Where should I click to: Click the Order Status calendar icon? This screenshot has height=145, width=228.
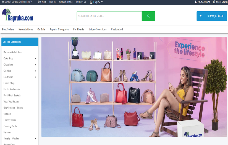coord(214,2)
